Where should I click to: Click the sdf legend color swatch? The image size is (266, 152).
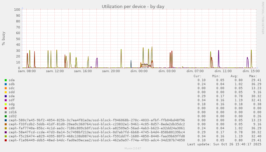[x=6, y=100]
